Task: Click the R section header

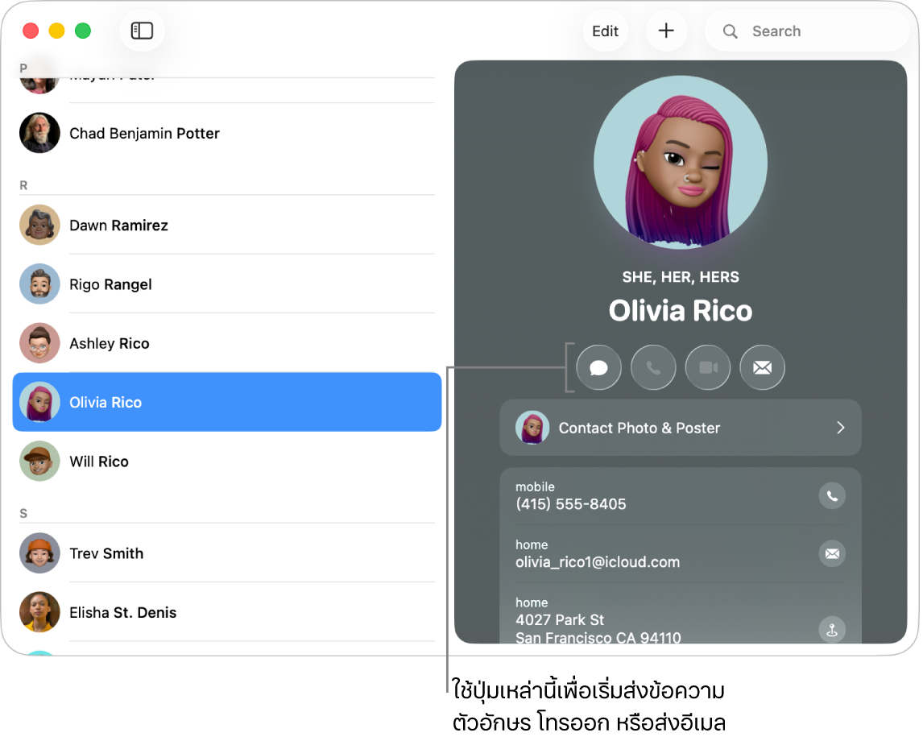Action: [x=23, y=185]
